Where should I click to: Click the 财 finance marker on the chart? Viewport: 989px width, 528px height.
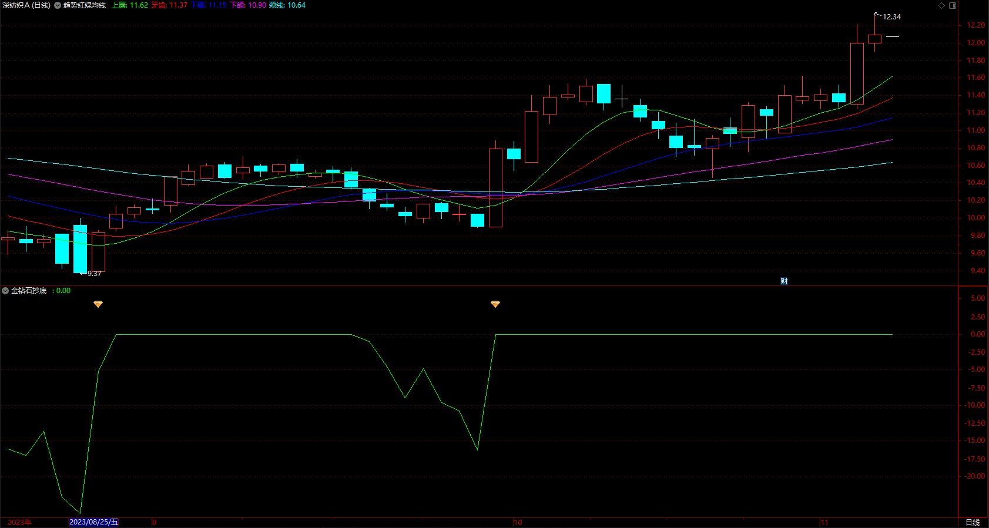[x=784, y=281]
